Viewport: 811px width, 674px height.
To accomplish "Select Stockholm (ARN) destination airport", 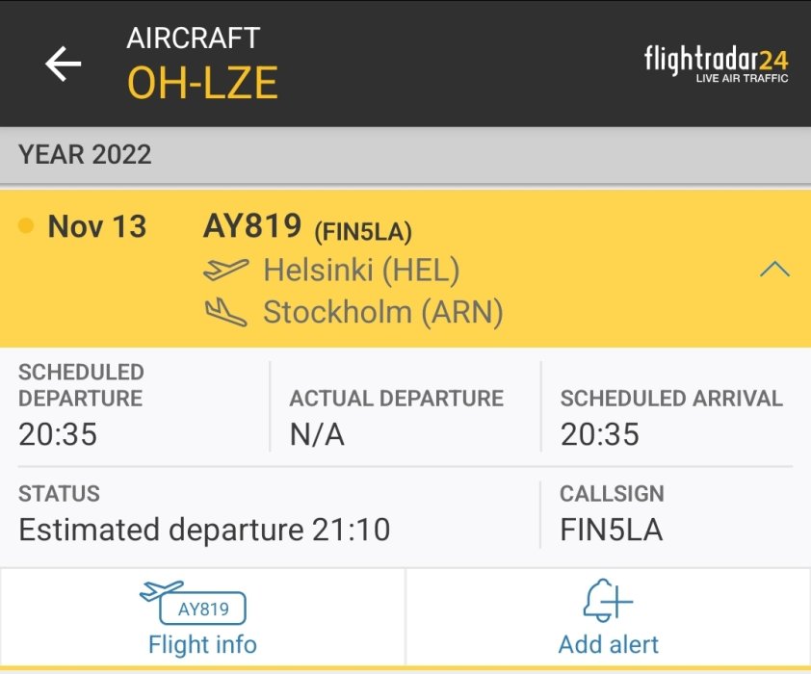I will click(383, 312).
